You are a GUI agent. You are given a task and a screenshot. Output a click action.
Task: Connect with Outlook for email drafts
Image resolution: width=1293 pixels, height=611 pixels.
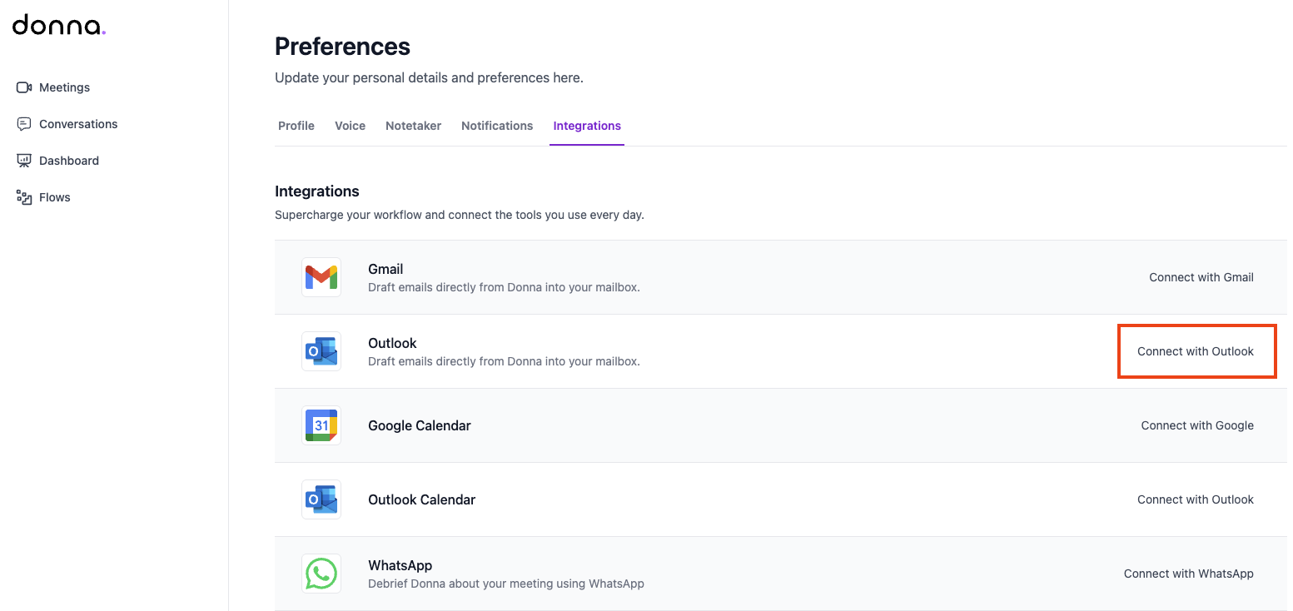[x=1196, y=351]
